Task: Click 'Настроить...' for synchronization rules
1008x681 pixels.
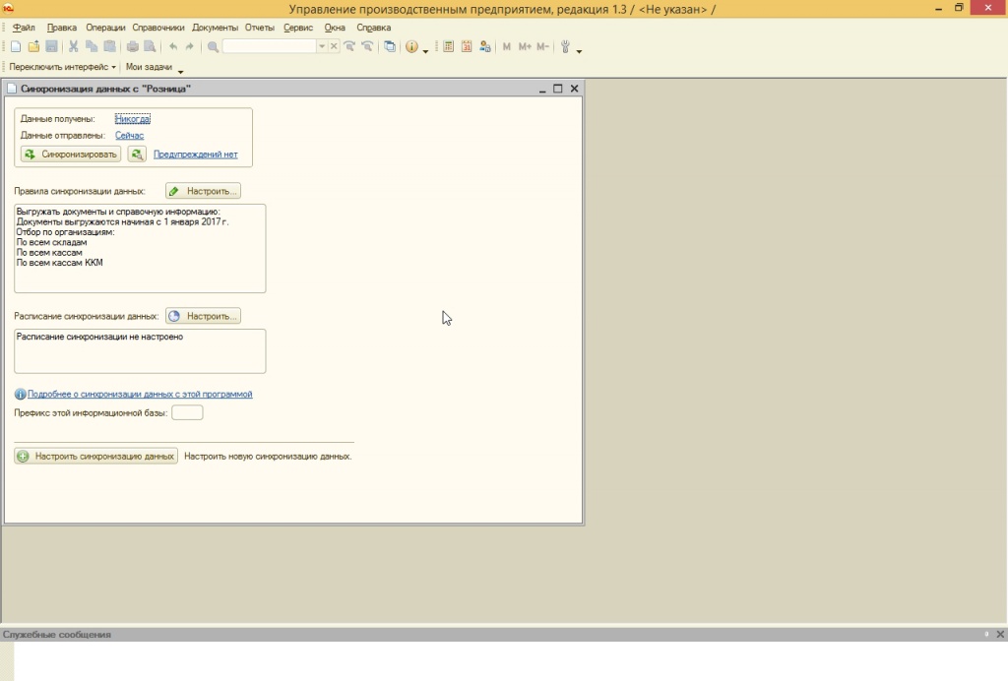Action: [x=203, y=191]
